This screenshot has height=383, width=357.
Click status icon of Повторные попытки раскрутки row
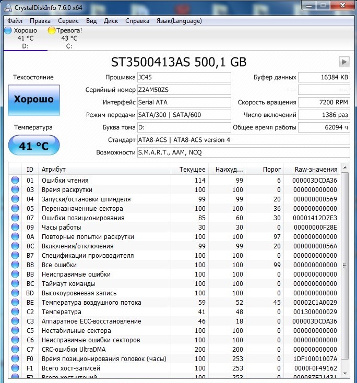pyautogui.click(x=15, y=236)
